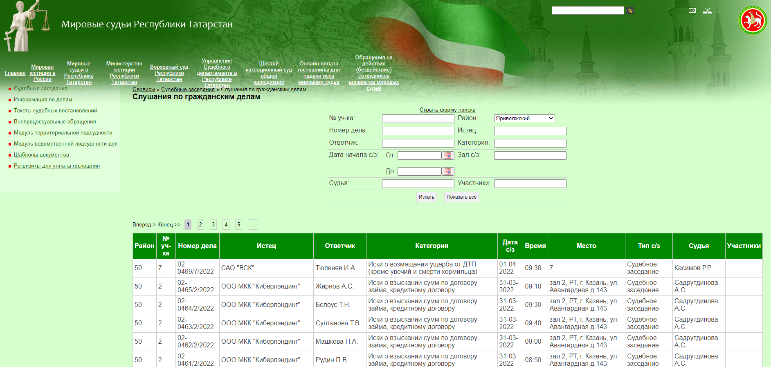
Task: Jump to last page via Конец >>
Action: pyautogui.click(x=169, y=225)
